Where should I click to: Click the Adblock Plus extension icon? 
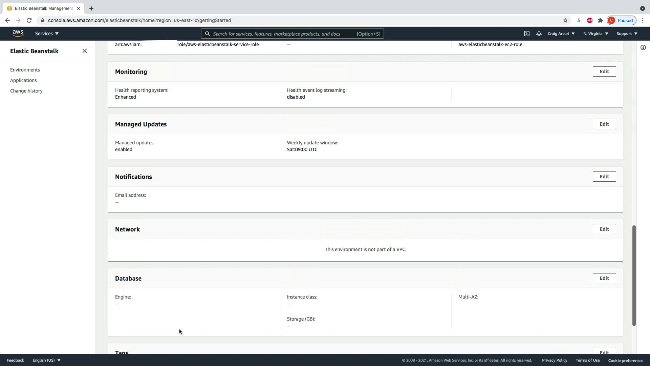(589, 20)
